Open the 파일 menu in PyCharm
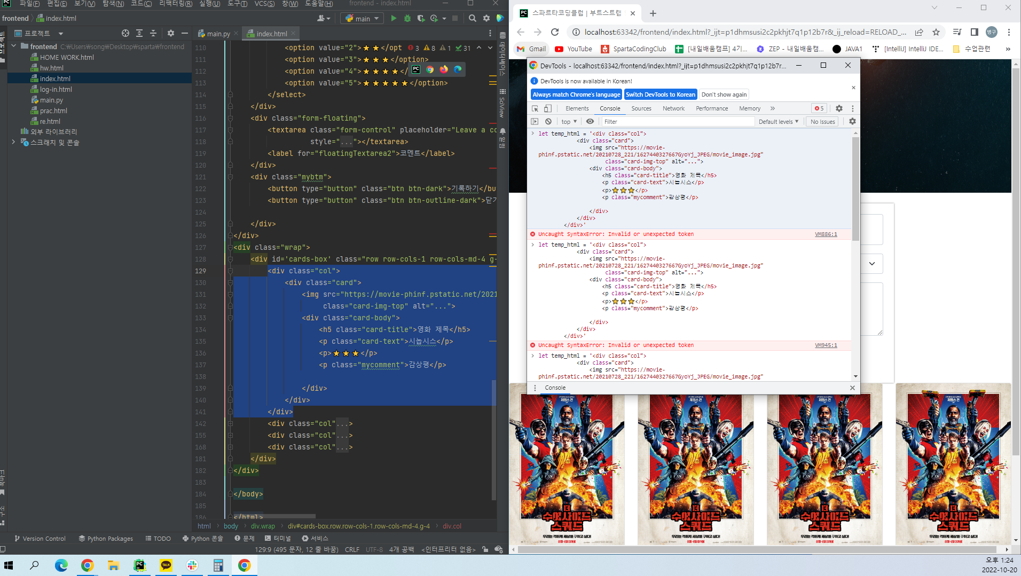The height and width of the screenshot is (576, 1021). coord(29,4)
